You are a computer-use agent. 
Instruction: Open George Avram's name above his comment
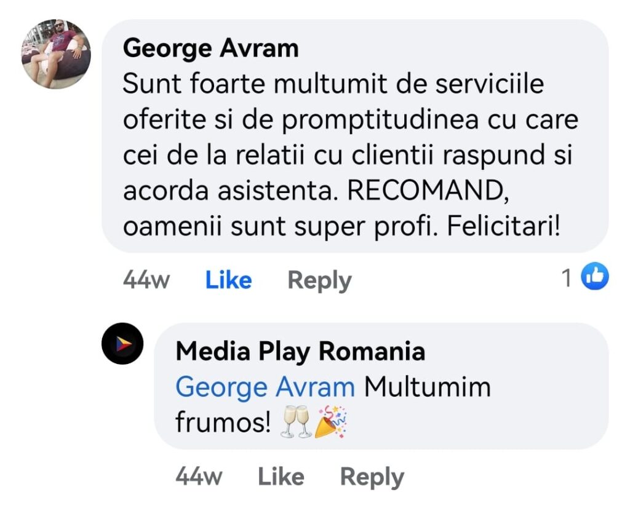[x=210, y=48]
